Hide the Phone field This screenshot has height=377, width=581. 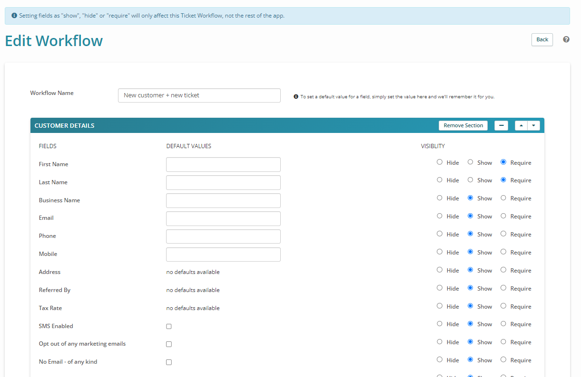(x=439, y=235)
